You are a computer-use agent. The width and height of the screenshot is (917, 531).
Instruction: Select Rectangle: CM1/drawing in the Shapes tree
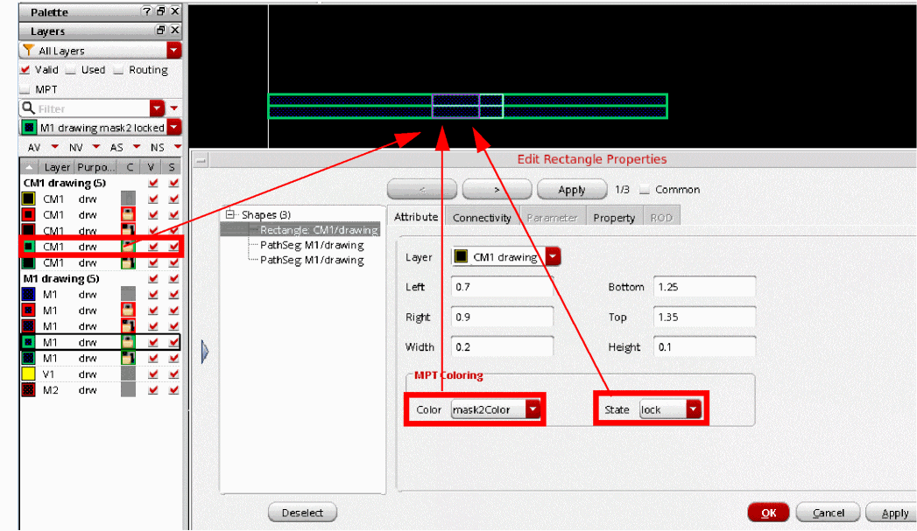[319, 229]
